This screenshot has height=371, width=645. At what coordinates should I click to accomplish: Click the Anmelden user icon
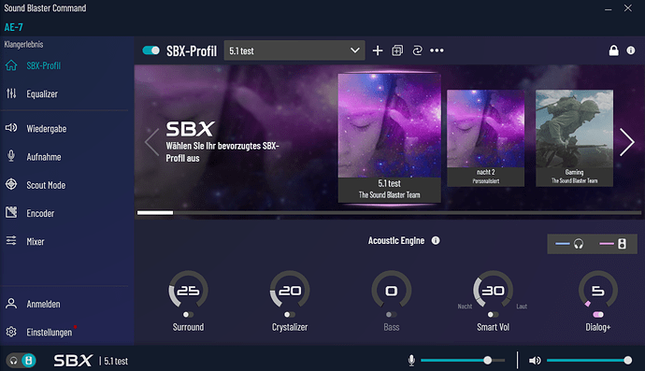coord(11,304)
